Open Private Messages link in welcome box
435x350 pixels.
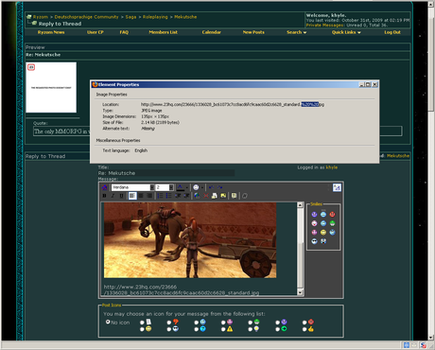tap(324, 25)
